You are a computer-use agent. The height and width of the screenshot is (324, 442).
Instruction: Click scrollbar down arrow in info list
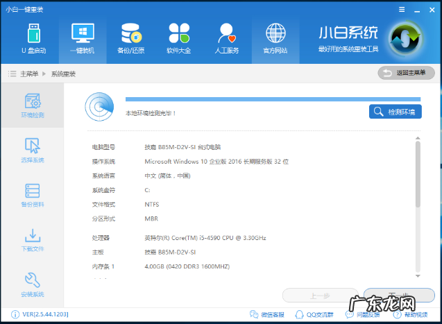418,276
